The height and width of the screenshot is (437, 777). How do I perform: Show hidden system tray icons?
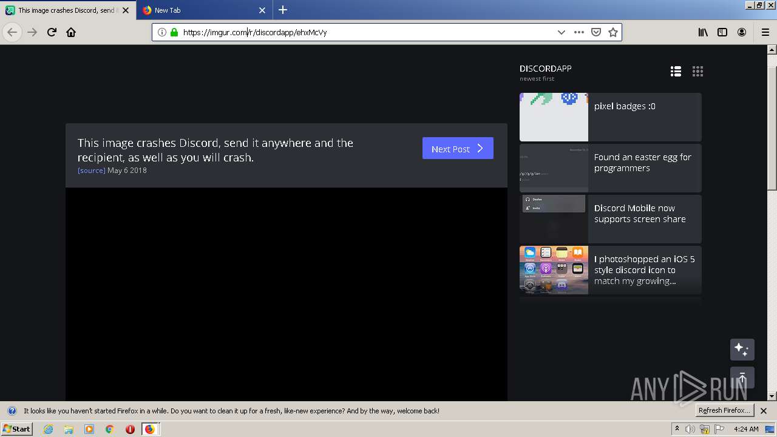(677, 429)
